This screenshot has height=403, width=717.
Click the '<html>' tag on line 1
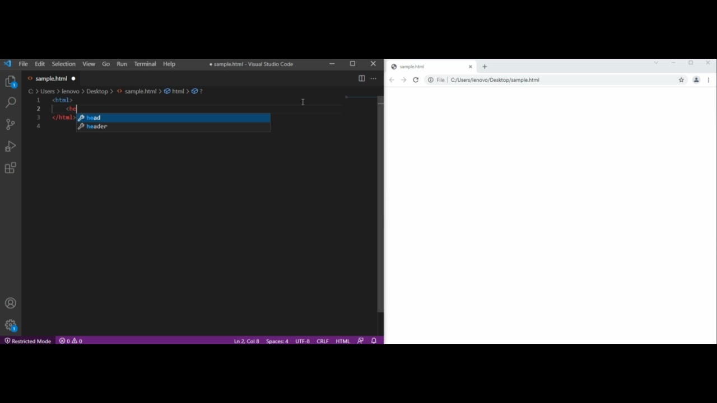pos(62,100)
